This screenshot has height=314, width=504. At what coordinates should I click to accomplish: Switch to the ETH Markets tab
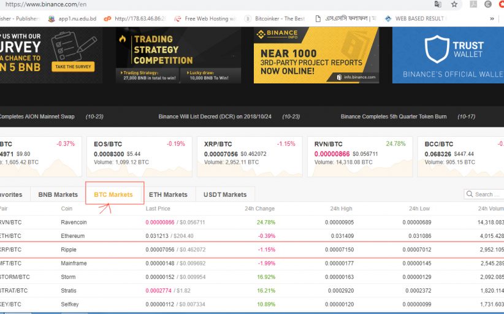168,194
